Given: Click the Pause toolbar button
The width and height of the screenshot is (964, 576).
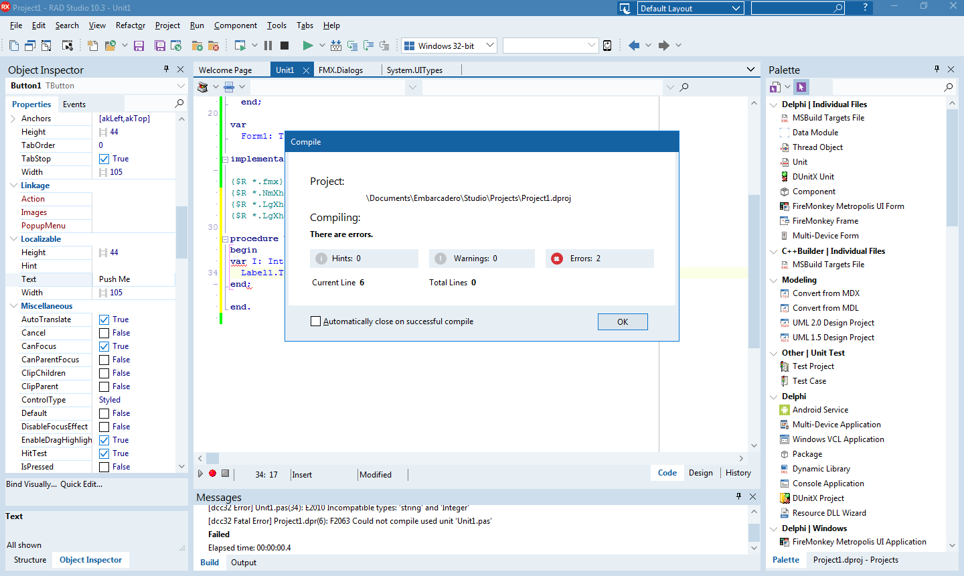Looking at the screenshot, I should tap(268, 46).
